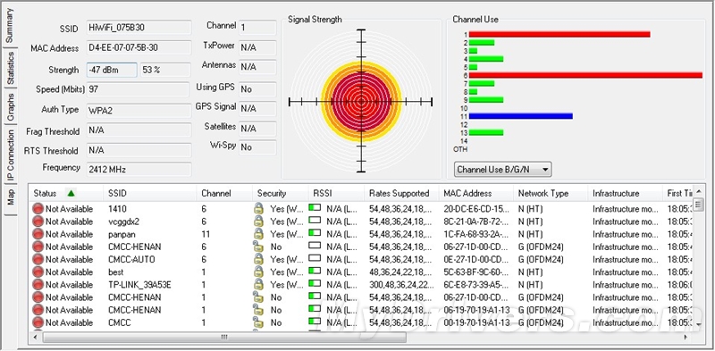Click the red status icon for network 1410
Viewport: 715px width, 351px height.
(x=38, y=209)
